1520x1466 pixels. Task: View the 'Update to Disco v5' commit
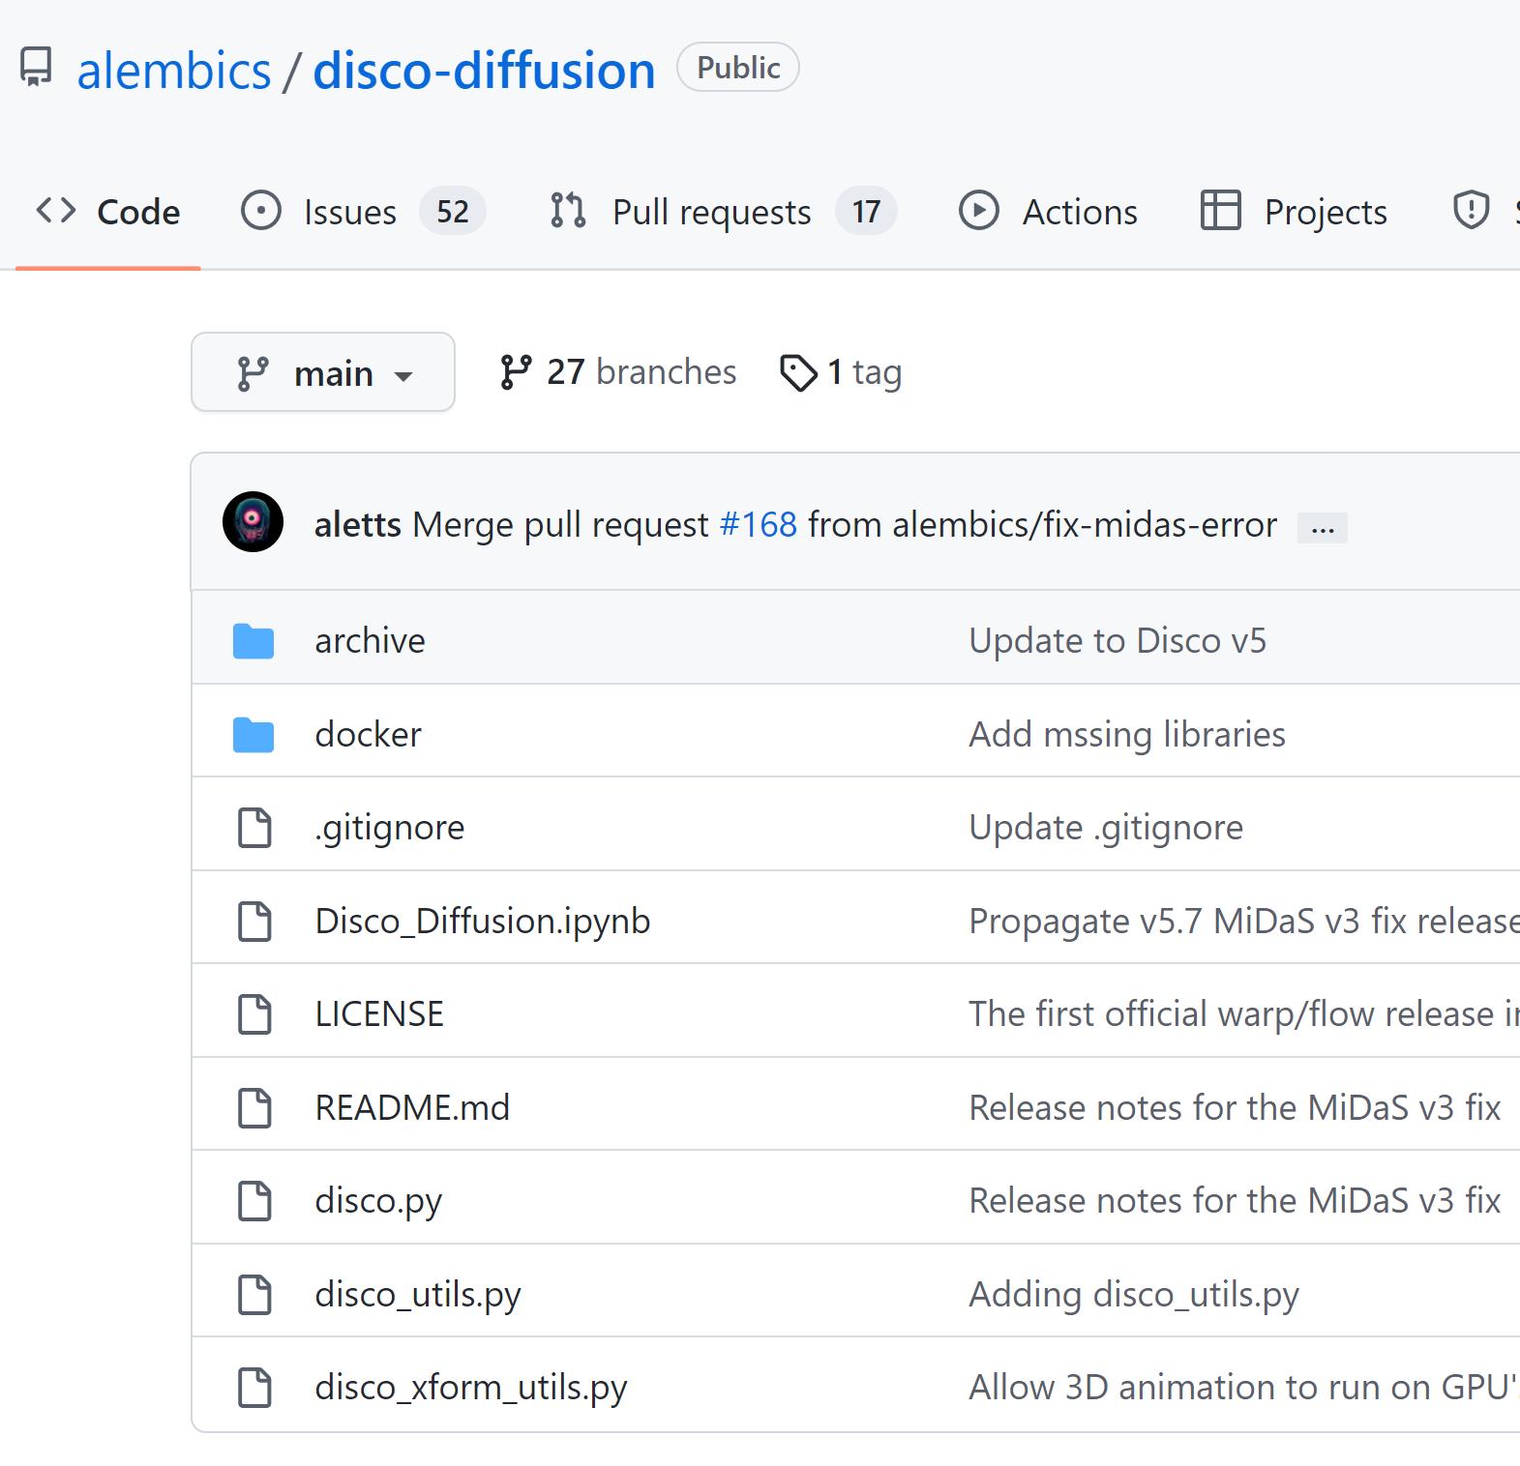(x=1118, y=641)
